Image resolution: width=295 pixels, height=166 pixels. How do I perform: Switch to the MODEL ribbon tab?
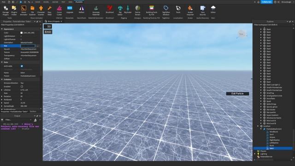click(x=46, y=2)
